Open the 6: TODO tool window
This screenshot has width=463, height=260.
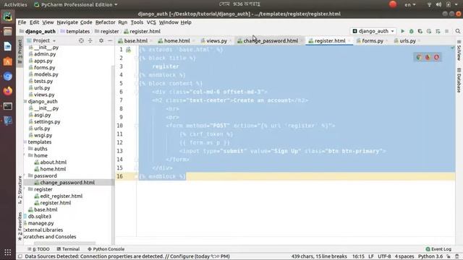(38, 249)
